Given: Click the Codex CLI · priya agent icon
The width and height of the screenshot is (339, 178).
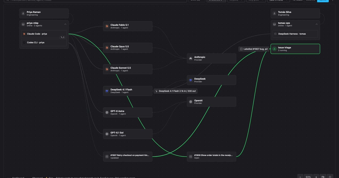Looking at the screenshot, I should tap(24, 43).
